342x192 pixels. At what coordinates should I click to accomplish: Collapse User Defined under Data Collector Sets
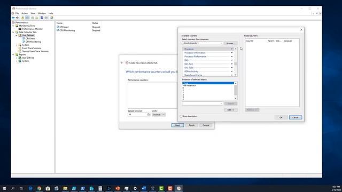coord(17,35)
